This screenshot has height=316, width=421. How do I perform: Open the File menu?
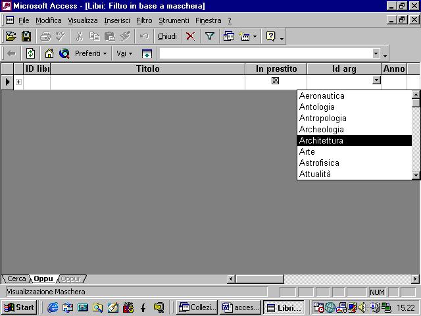(24, 20)
